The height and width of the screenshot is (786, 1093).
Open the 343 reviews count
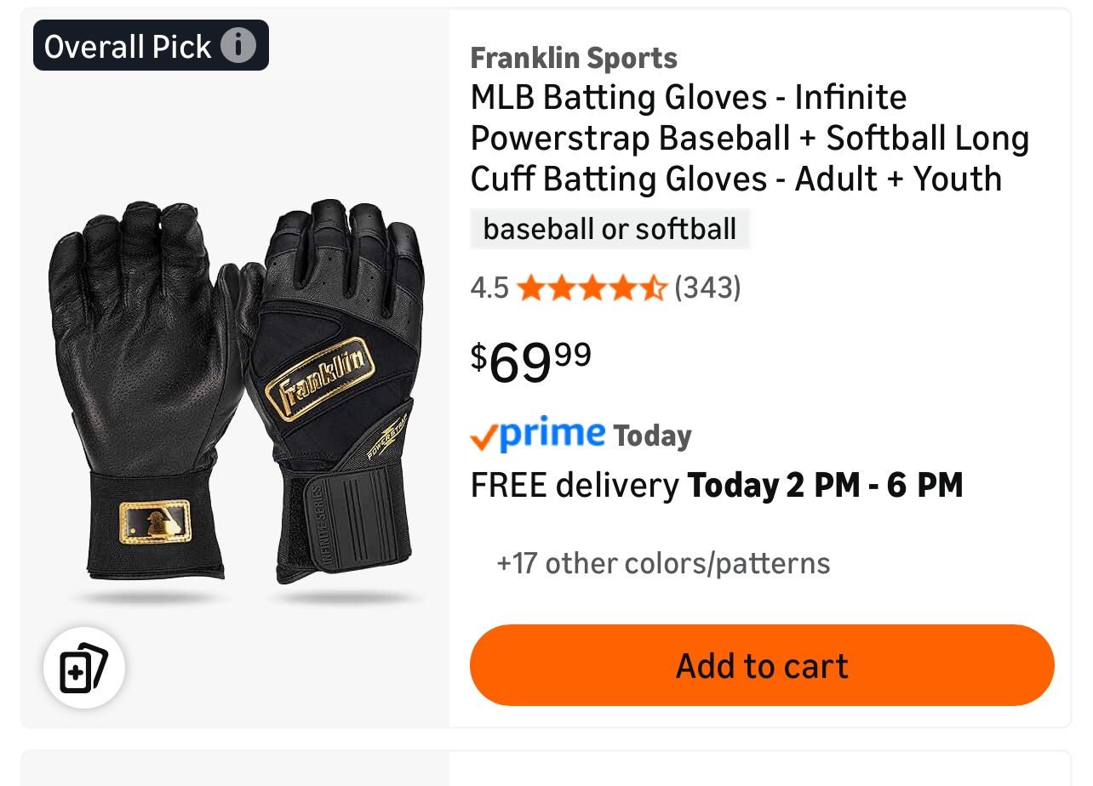(707, 288)
